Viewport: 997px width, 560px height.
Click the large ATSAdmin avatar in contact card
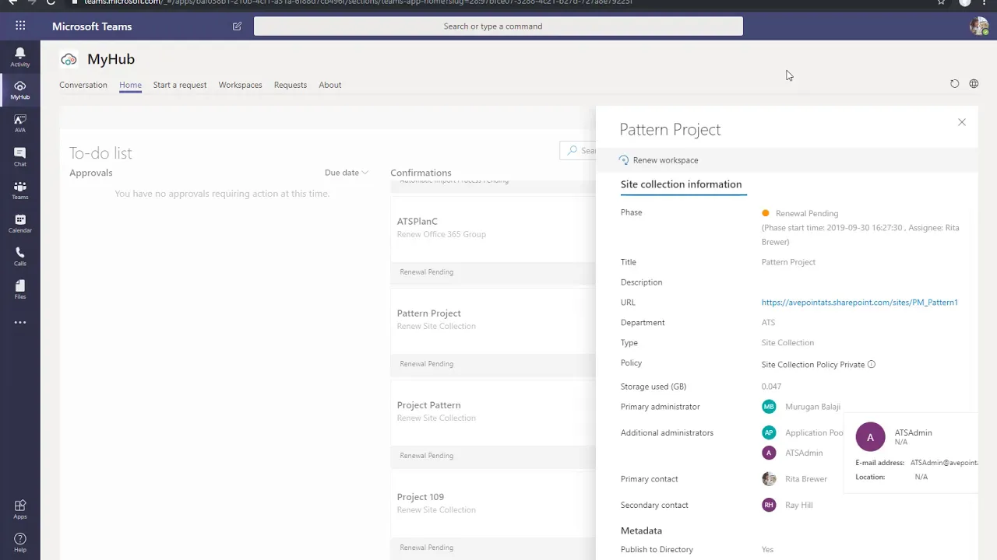pyautogui.click(x=870, y=437)
